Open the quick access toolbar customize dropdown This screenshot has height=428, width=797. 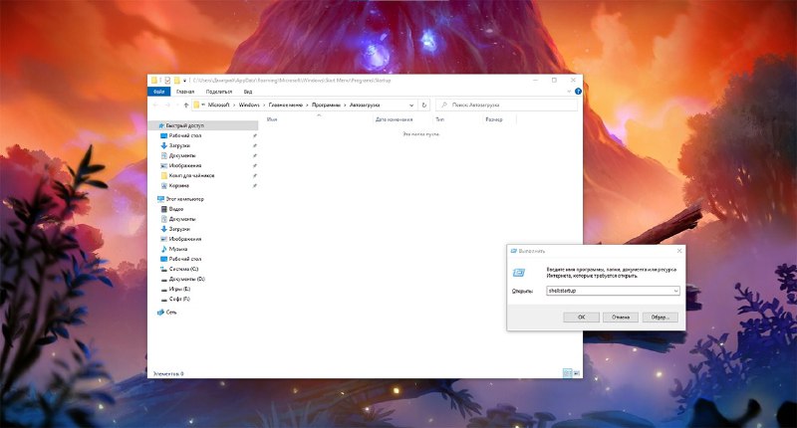[x=184, y=81]
